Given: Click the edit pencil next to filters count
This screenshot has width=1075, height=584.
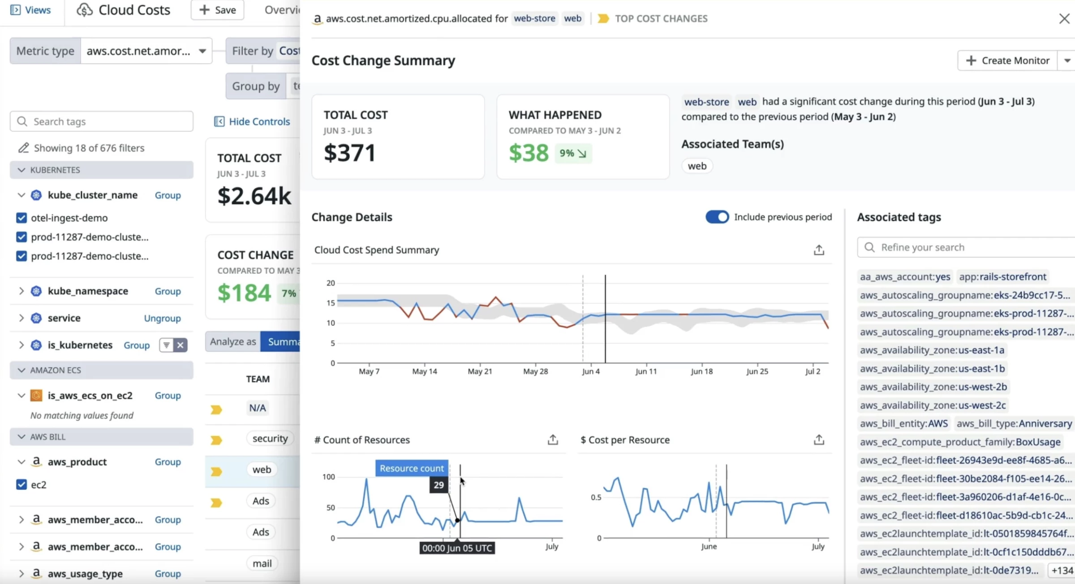Looking at the screenshot, I should [x=23, y=148].
